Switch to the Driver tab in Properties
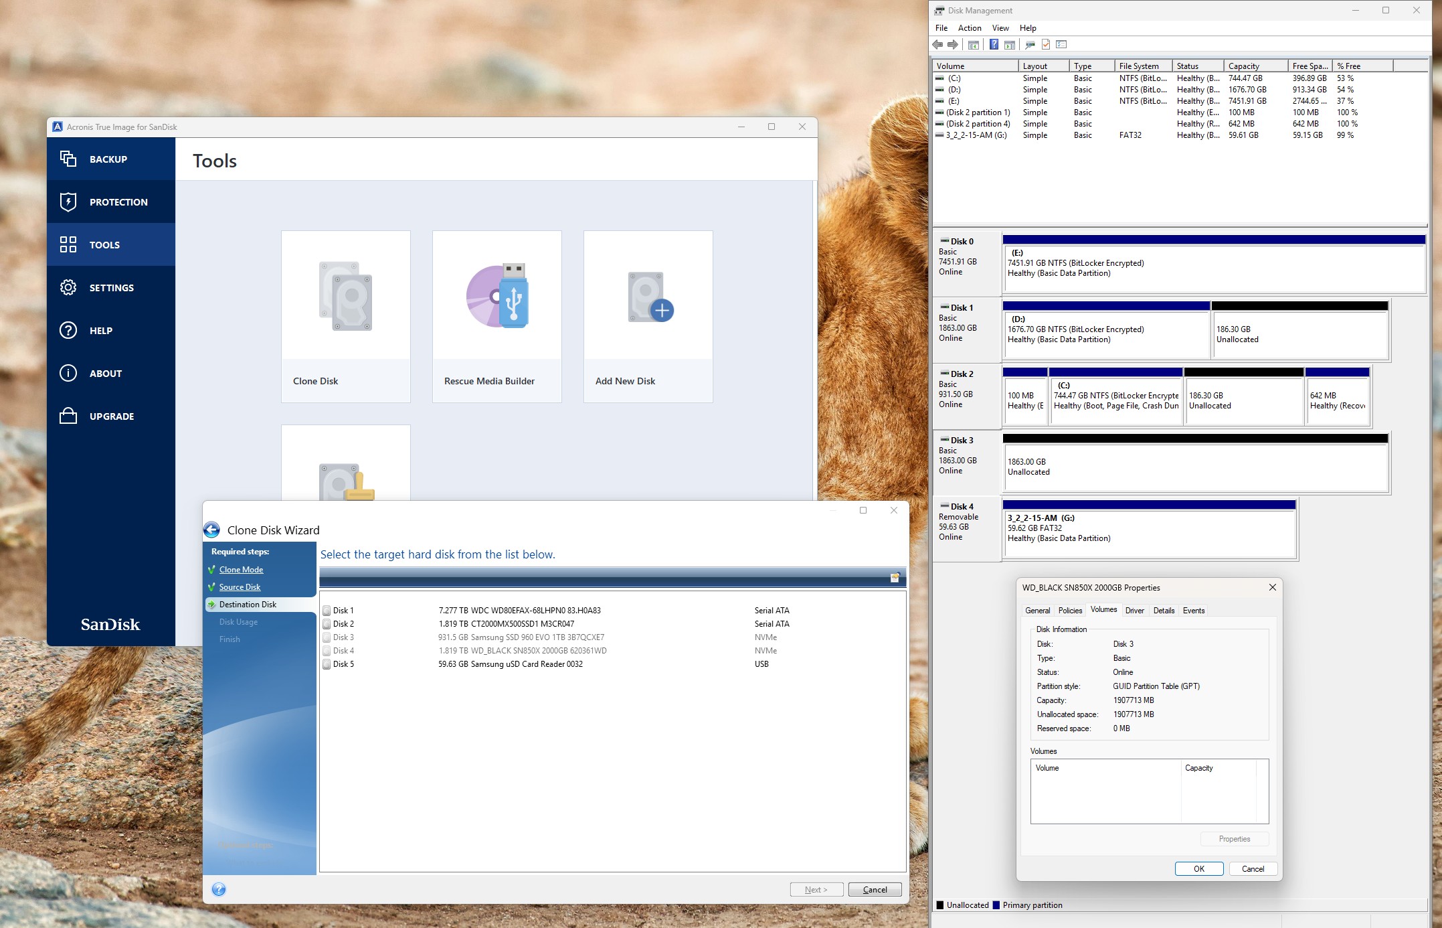The width and height of the screenshot is (1442, 928). coord(1134,611)
